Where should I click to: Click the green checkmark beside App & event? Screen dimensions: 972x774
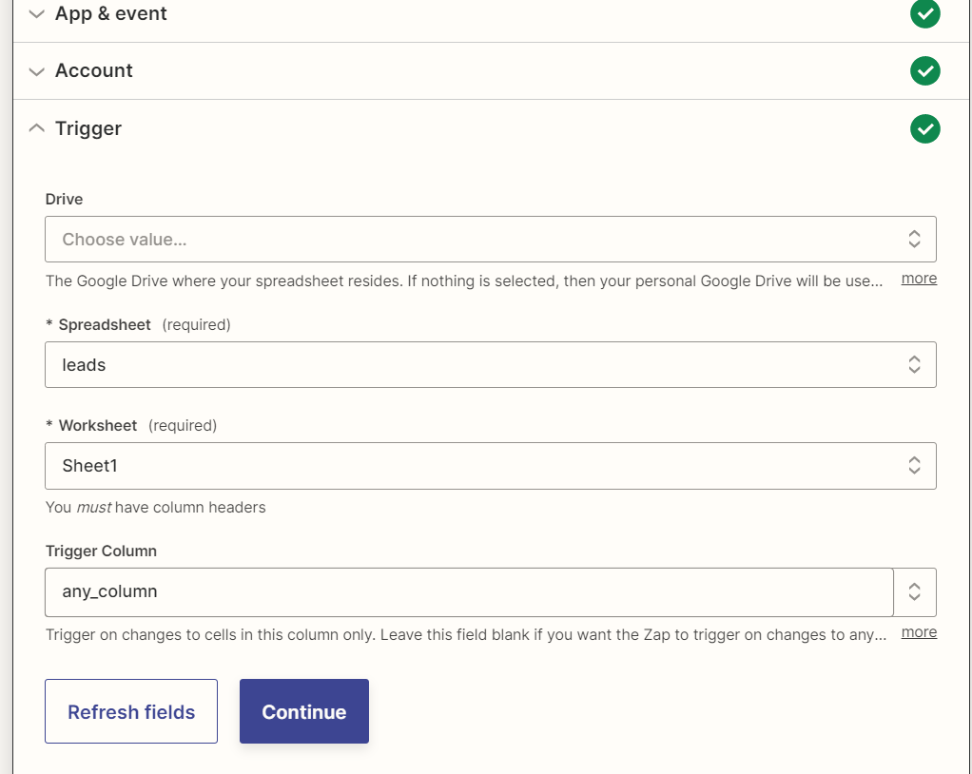924,13
